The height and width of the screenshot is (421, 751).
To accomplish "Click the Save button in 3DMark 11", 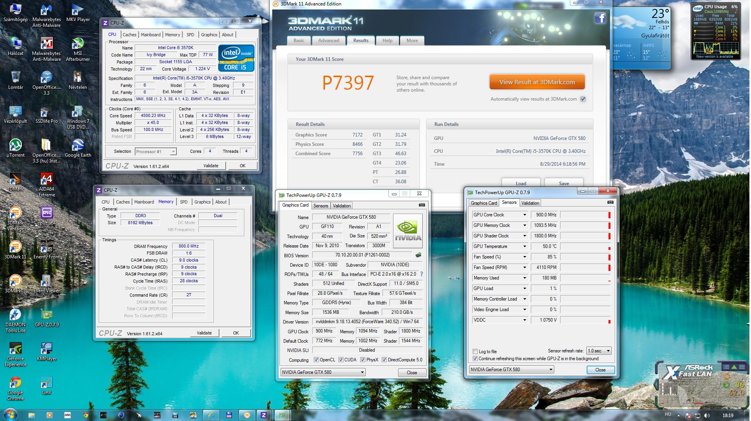I will 564,183.
